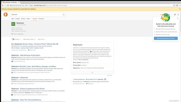This screenshot has width=181, height=102.
Task: Open Selenium Benefits, Uses, Side Effects result
Action: [x=34, y=66]
